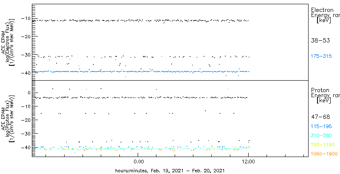Click the orange 1060-1900 proton energy label
Viewport: 340px width, 174px height.
click(324, 154)
